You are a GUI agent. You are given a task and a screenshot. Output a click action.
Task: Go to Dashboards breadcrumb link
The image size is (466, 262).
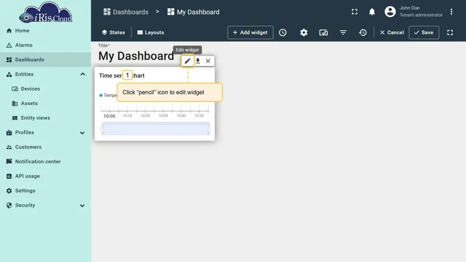point(126,12)
